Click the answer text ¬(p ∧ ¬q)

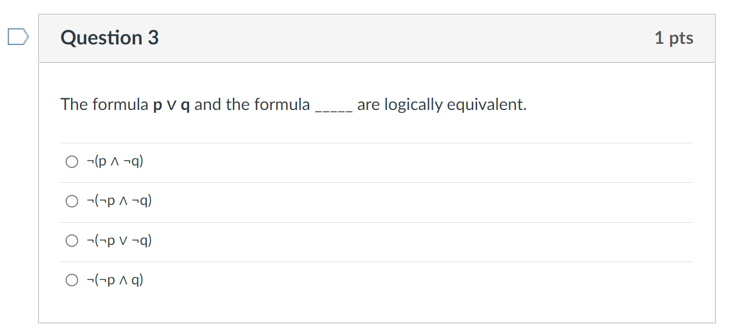pyautogui.click(x=115, y=161)
